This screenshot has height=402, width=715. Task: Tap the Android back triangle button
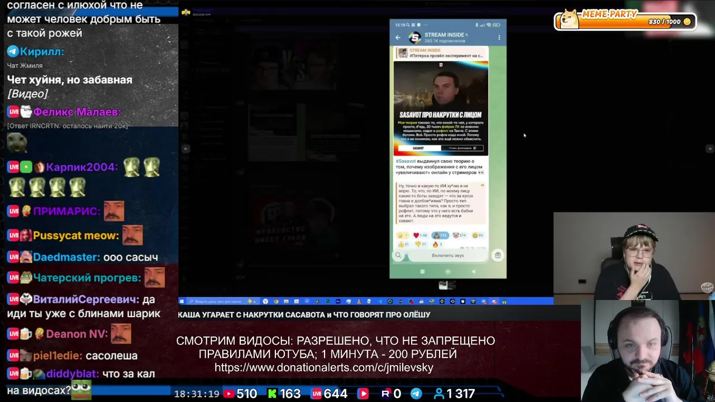pos(473,271)
